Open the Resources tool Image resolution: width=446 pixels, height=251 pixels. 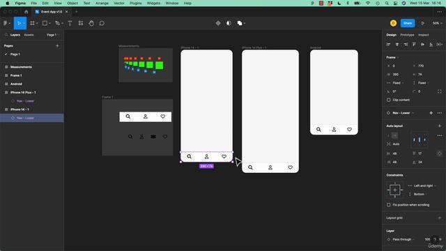tap(81, 23)
